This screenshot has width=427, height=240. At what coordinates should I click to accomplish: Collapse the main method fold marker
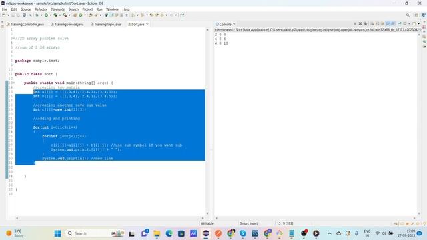tap(13, 83)
